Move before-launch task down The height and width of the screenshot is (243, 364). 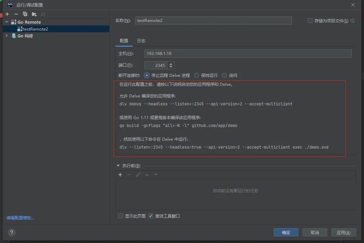(156, 175)
